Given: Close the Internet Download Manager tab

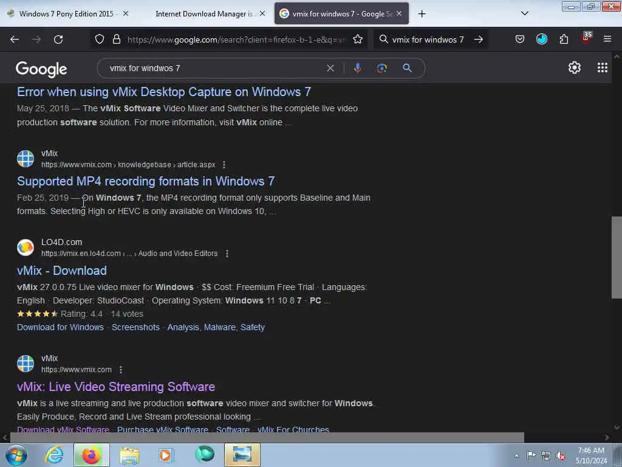Looking at the screenshot, I should (x=262, y=14).
